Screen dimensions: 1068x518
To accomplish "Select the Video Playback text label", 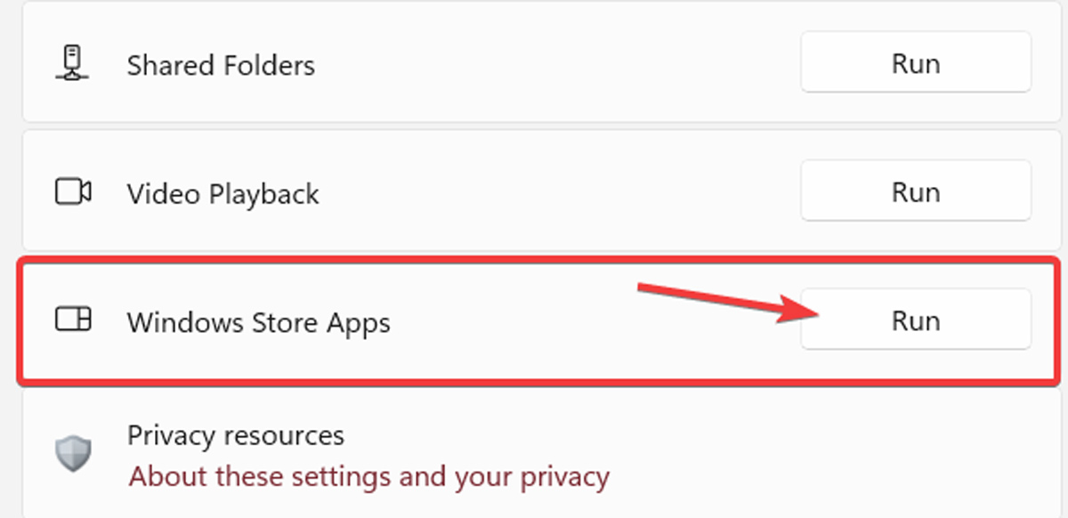I will coord(223,194).
